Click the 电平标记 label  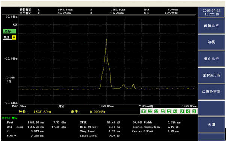[25, 13]
